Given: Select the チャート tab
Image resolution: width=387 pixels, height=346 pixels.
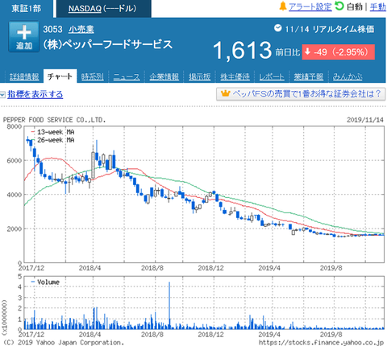Looking at the screenshot, I should (x=60, y=76).
